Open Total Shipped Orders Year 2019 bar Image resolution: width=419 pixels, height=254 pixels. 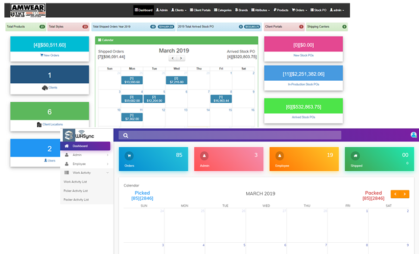[x=133, y=27]
